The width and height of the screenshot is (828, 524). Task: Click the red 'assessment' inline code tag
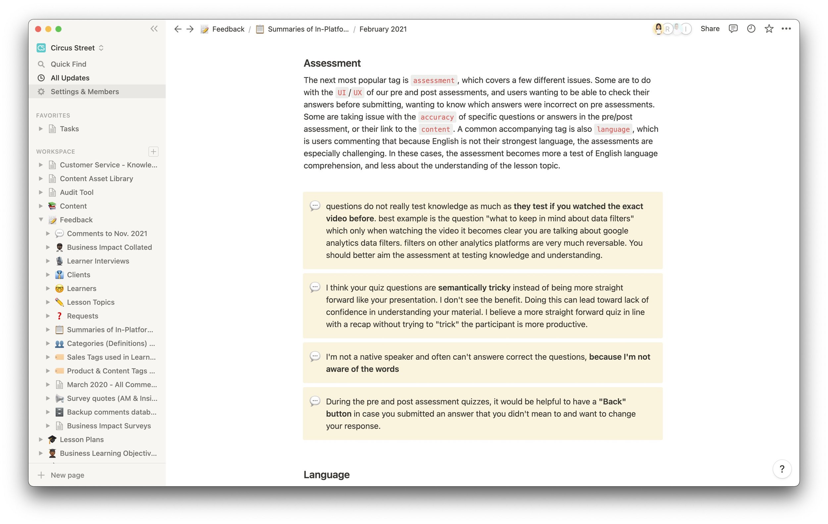(x=434, y=80)
